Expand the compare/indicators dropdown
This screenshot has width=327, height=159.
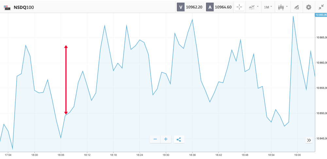click(253, 7)
